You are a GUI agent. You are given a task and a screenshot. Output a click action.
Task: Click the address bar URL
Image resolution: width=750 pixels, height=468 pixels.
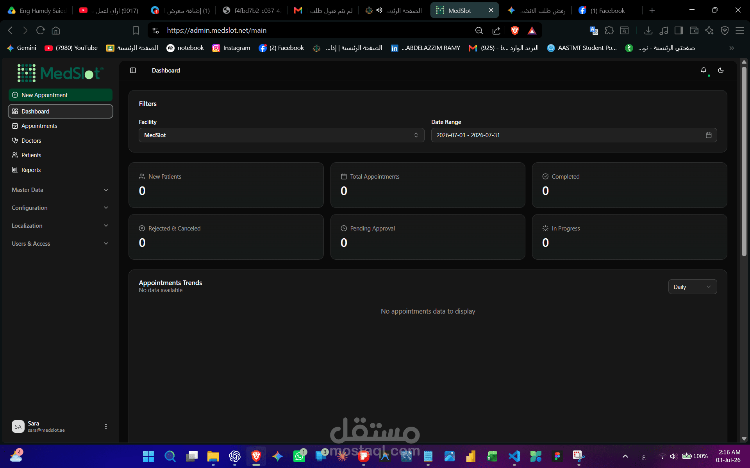click(217, 30)
